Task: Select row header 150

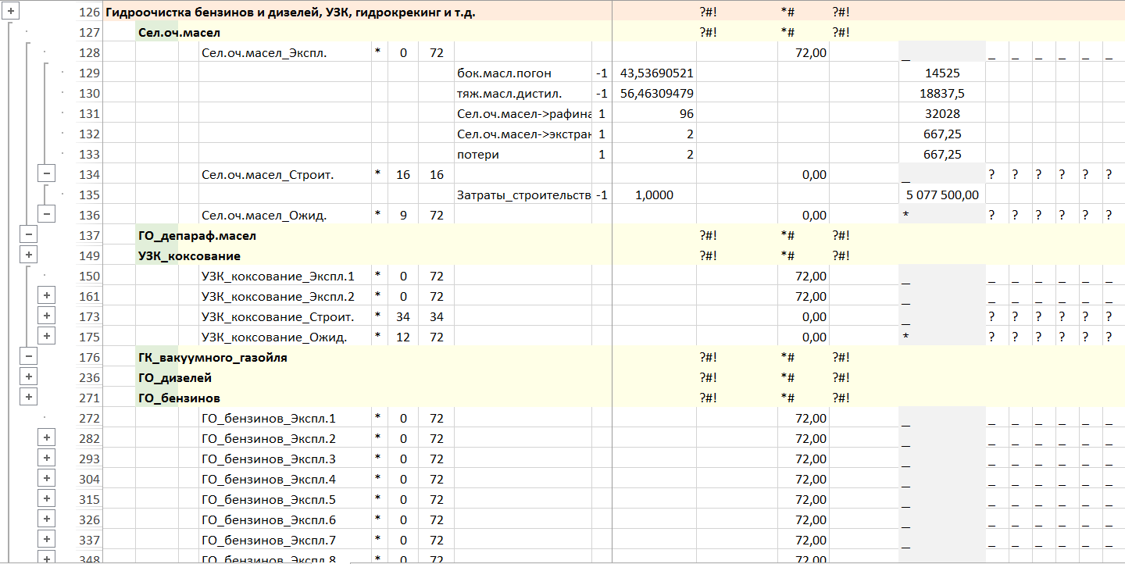Action: click(90, 277)
